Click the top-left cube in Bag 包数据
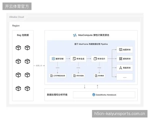 18,48
